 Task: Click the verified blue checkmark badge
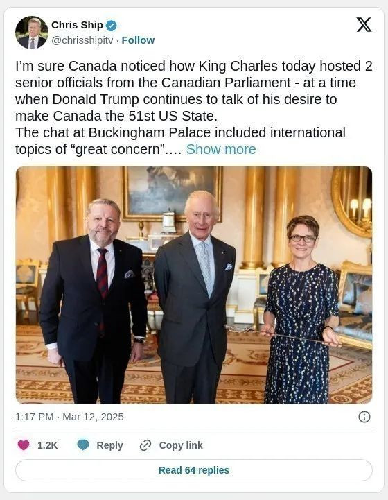[x=111, y=25]
